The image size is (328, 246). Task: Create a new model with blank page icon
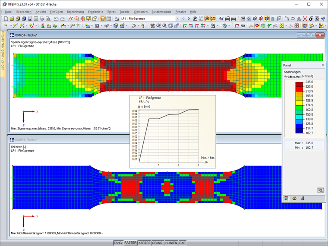point(6,19)
